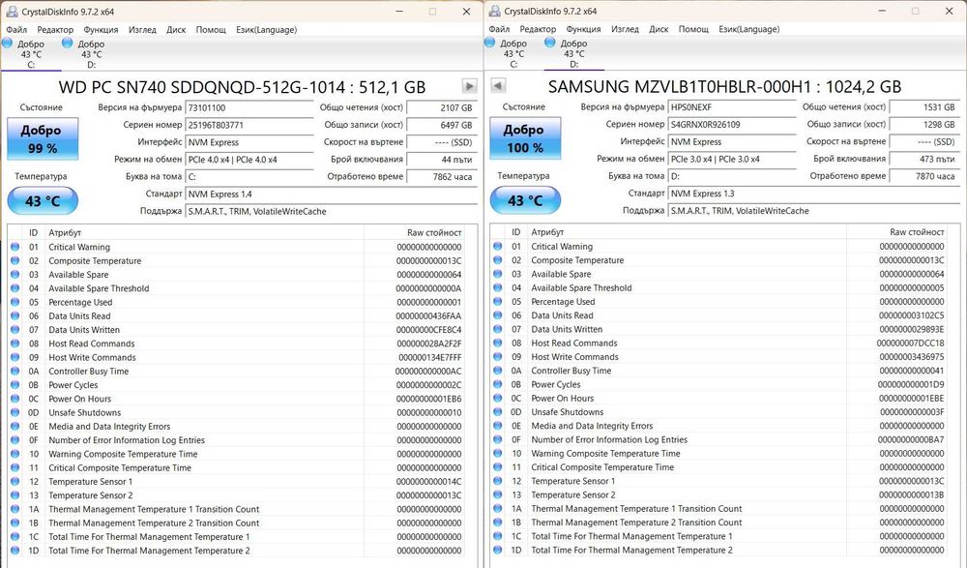The width and height of the screenshot is (967, 568).
Task: Click the status dot for Data Units Written in Samsung window
Action: click(498, 329)
